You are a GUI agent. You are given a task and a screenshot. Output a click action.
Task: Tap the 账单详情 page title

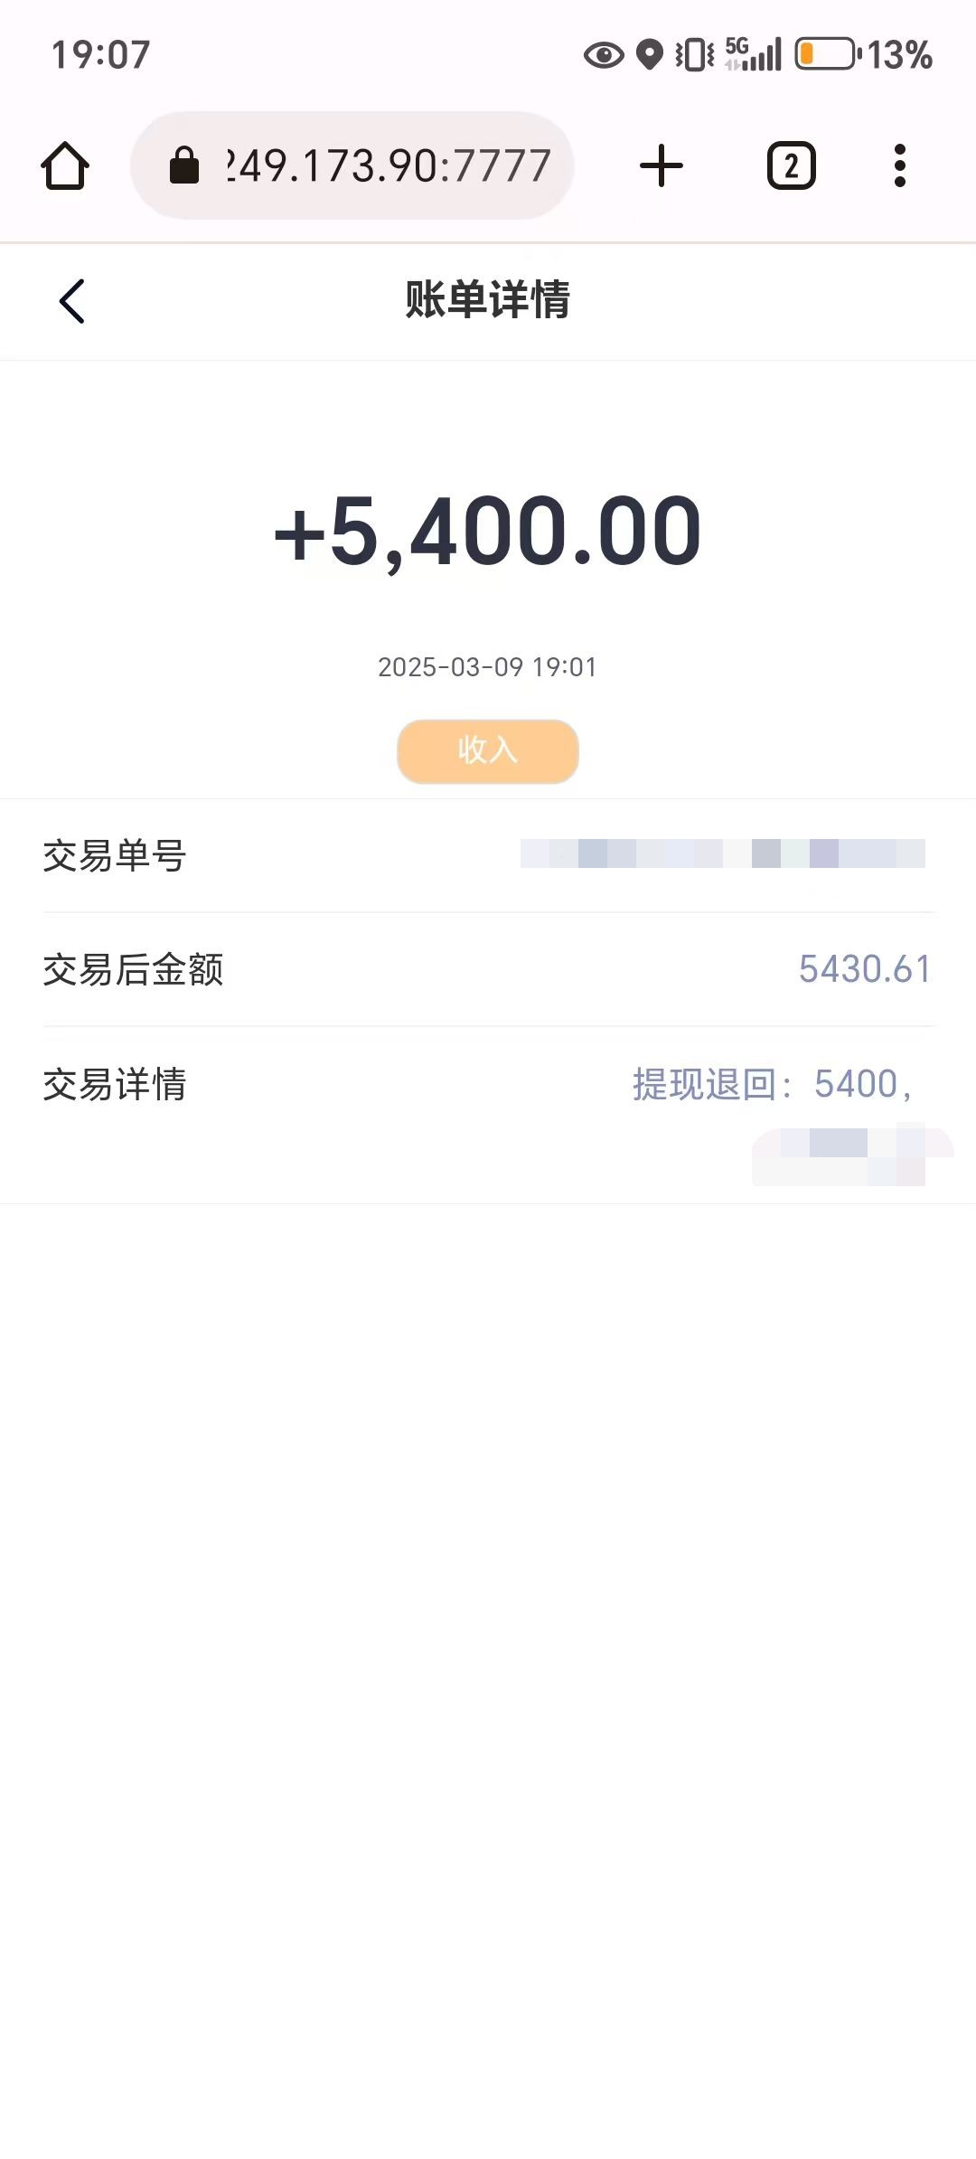488,300
